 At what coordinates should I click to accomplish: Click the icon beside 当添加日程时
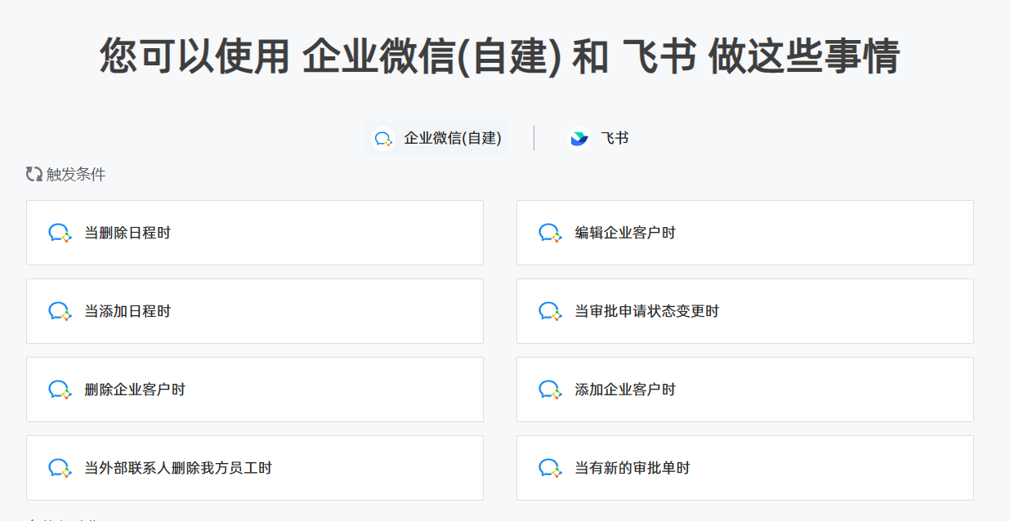pos(60,312)
